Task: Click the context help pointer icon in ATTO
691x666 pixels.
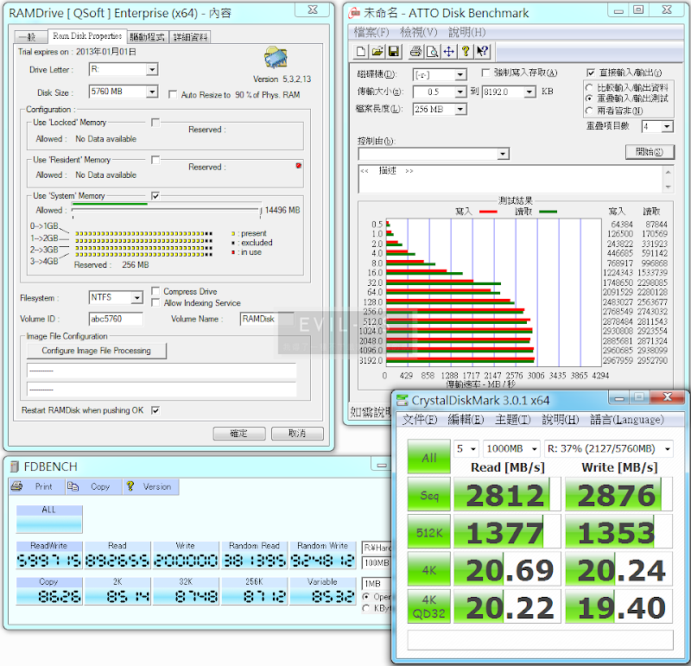Action: pyautogui.click(x=482, y=51)
